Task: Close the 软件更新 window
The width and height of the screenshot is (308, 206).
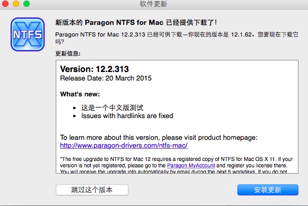Action: click(5, 3)
